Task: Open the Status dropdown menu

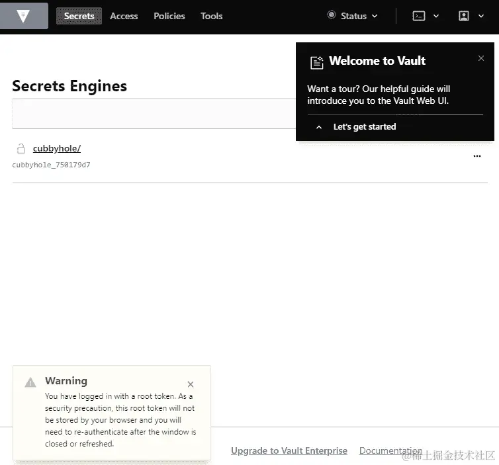Action: point(353,16)
